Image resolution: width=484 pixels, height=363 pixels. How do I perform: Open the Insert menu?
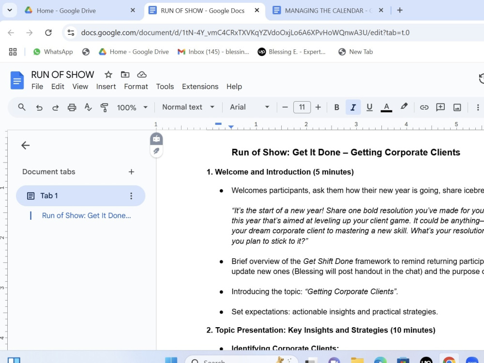pos(106,87)
